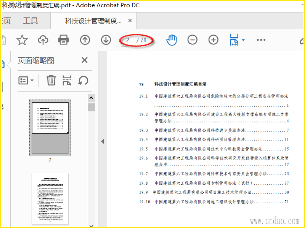Switch to the 科技设计管理制度 document tab

(93, 21)
